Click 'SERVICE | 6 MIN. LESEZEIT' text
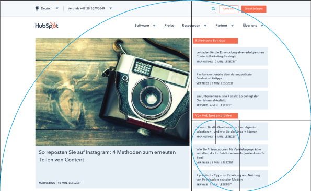Viewport: 311px width, 191px height. (x=214, y=105)
